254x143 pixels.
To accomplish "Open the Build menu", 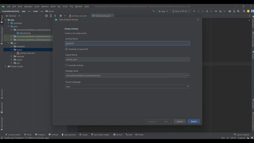I will tap(53, 6).
